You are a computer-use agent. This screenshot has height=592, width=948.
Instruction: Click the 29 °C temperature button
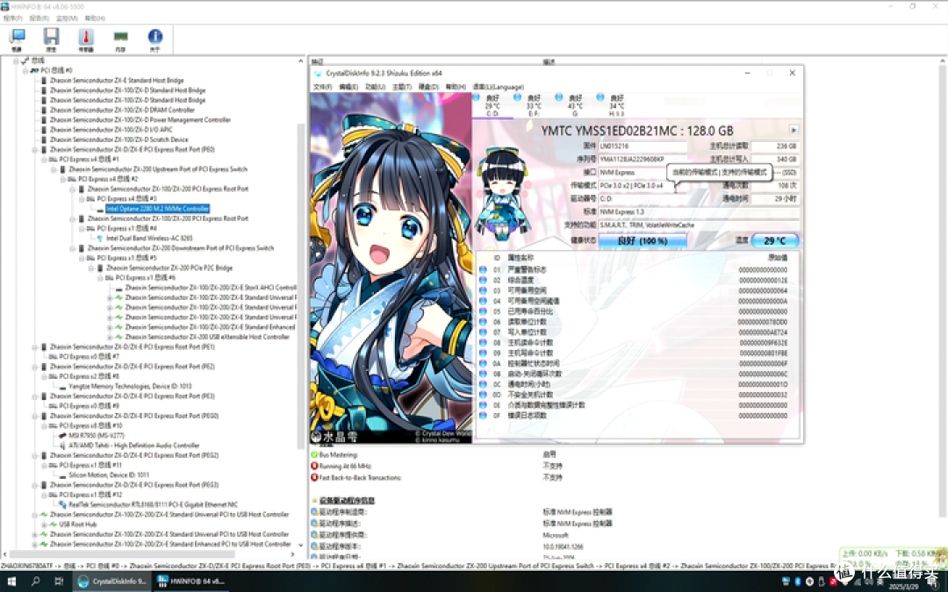774,240
